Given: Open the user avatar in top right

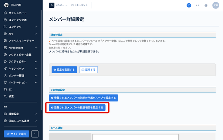Looking at the screenshot, I should (x=216, y=5).
